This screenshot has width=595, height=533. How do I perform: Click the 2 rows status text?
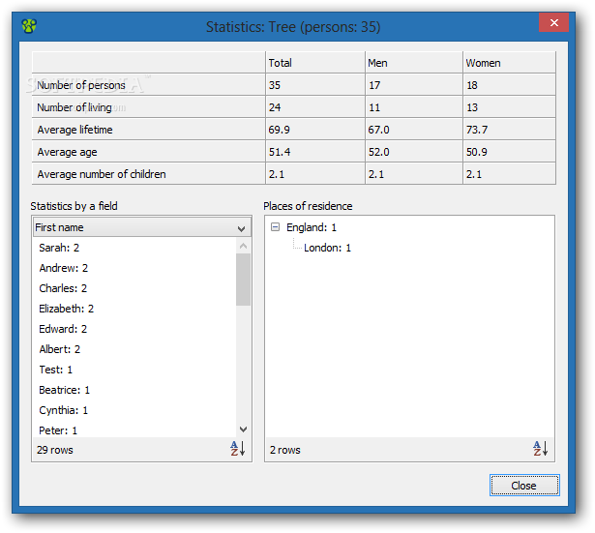coord(285,450)
